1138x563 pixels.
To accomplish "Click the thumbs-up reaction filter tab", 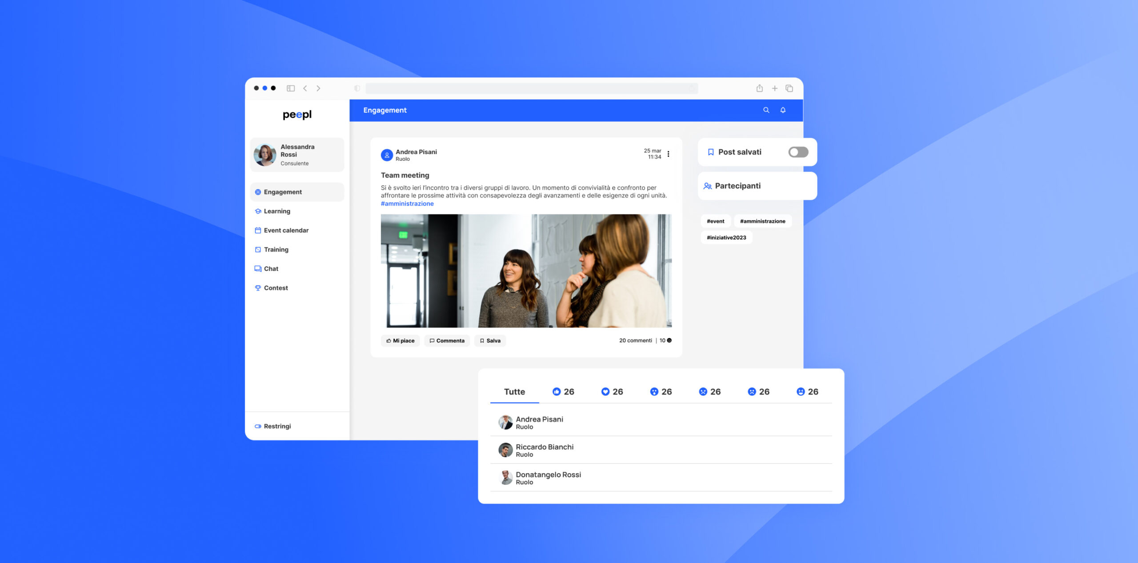I will click(x=563, y=391).
